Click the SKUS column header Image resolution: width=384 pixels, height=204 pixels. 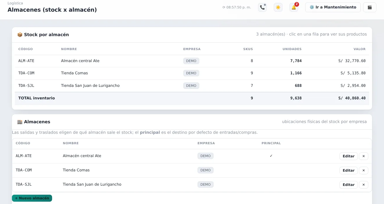(248, 49)
